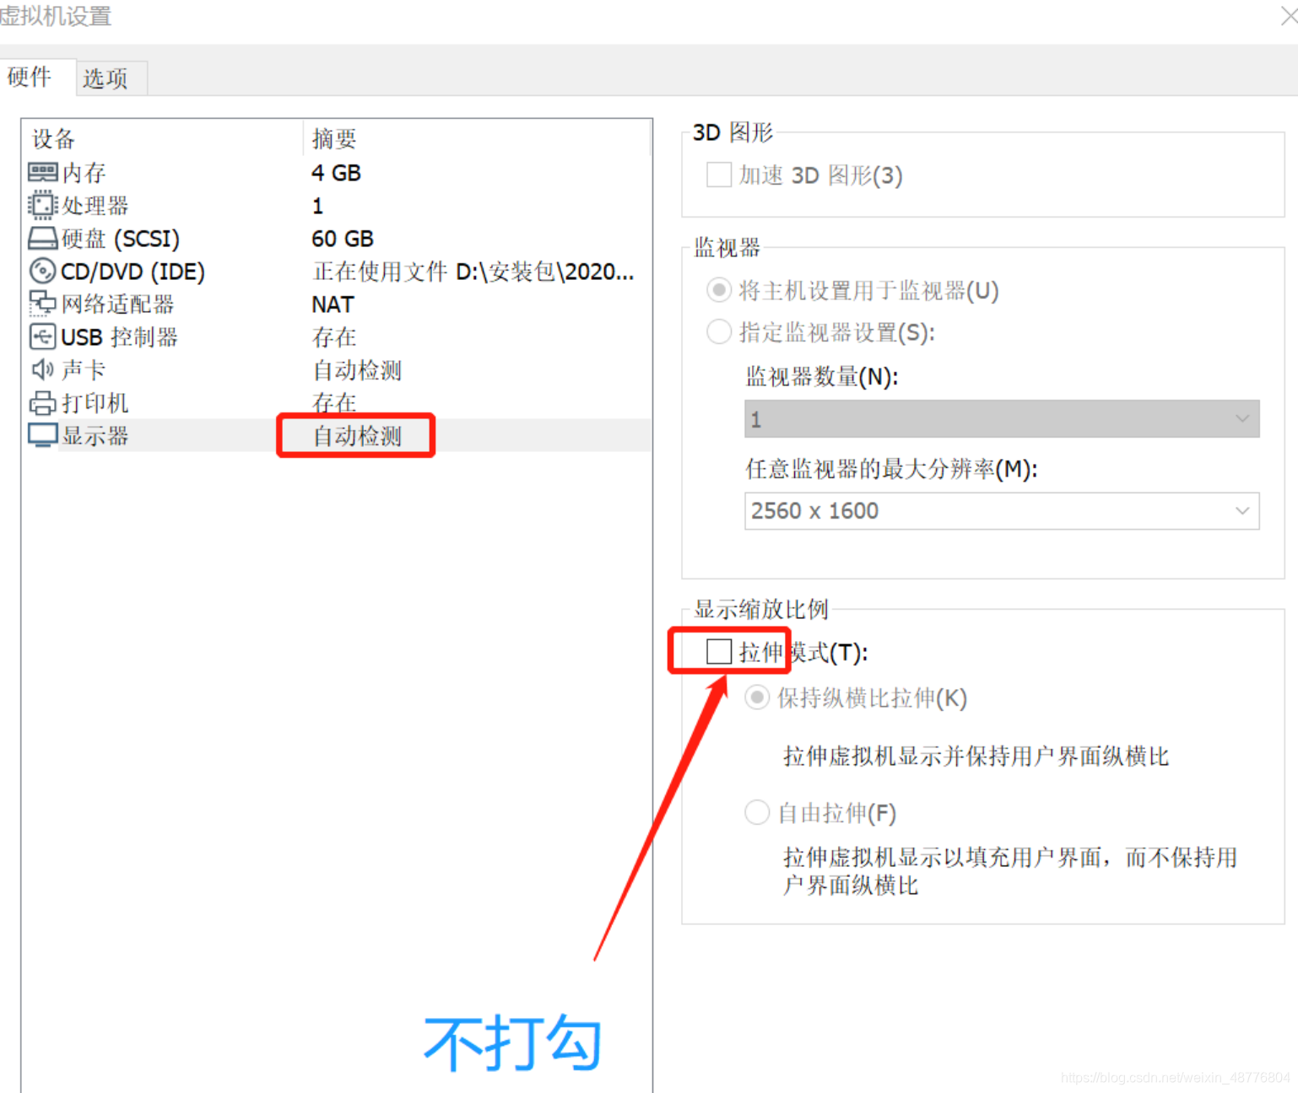This screenshot has height=1093, width=1298.
Task: Click the USB controller icon
Action: [x=42, y=337]
